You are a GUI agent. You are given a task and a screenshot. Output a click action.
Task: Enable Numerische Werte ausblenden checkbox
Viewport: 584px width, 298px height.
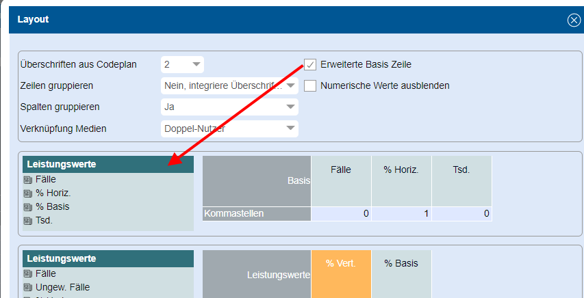click(x=310, y=86)
